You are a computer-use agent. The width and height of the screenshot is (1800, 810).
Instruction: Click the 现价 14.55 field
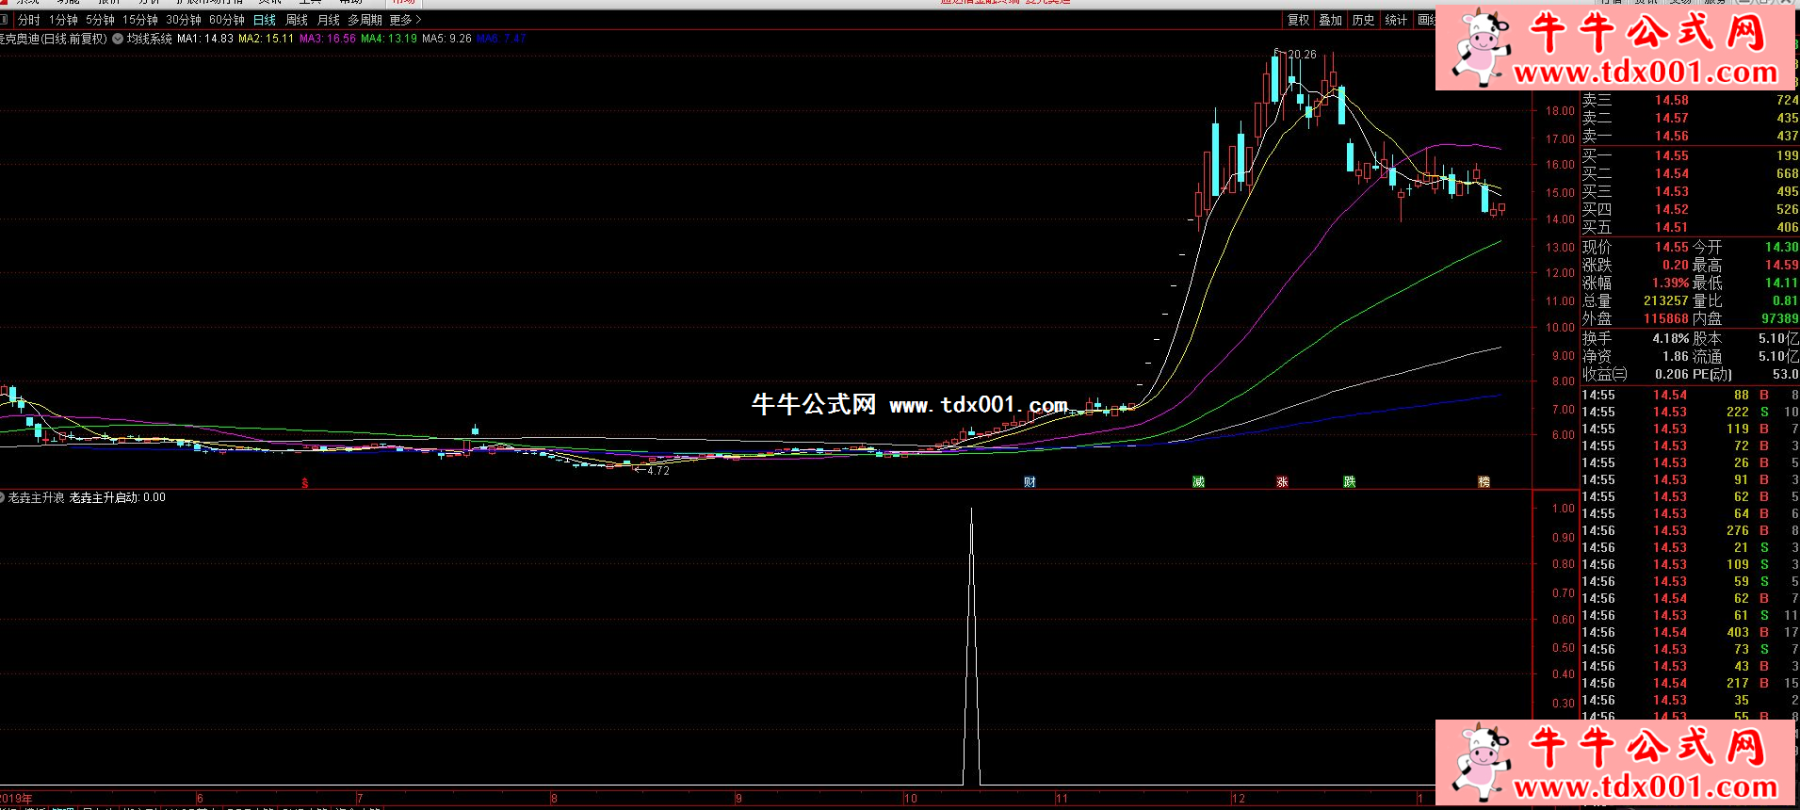click(x=1636, y=247)
